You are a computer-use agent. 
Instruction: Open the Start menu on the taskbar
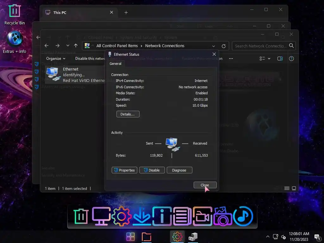pos(130,237)
